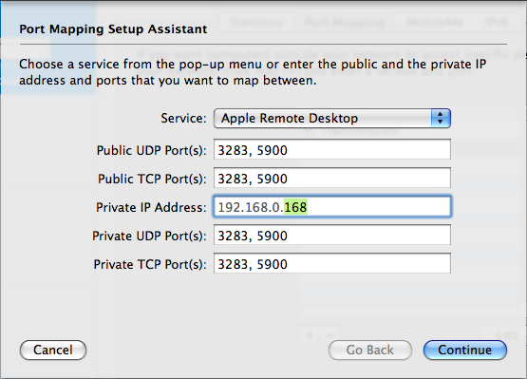Click the Service pop-up arrows icon
This screenshot has width=527, height=379.
point(441,118)
